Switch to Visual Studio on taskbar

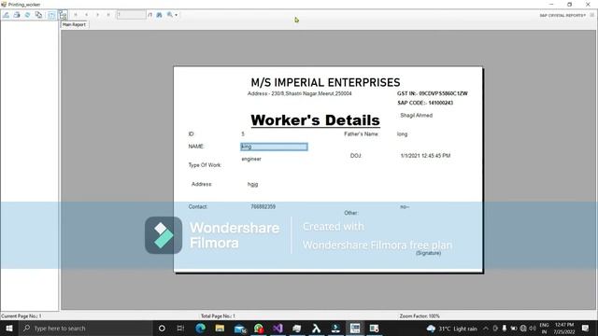click(x=278, y=329)
